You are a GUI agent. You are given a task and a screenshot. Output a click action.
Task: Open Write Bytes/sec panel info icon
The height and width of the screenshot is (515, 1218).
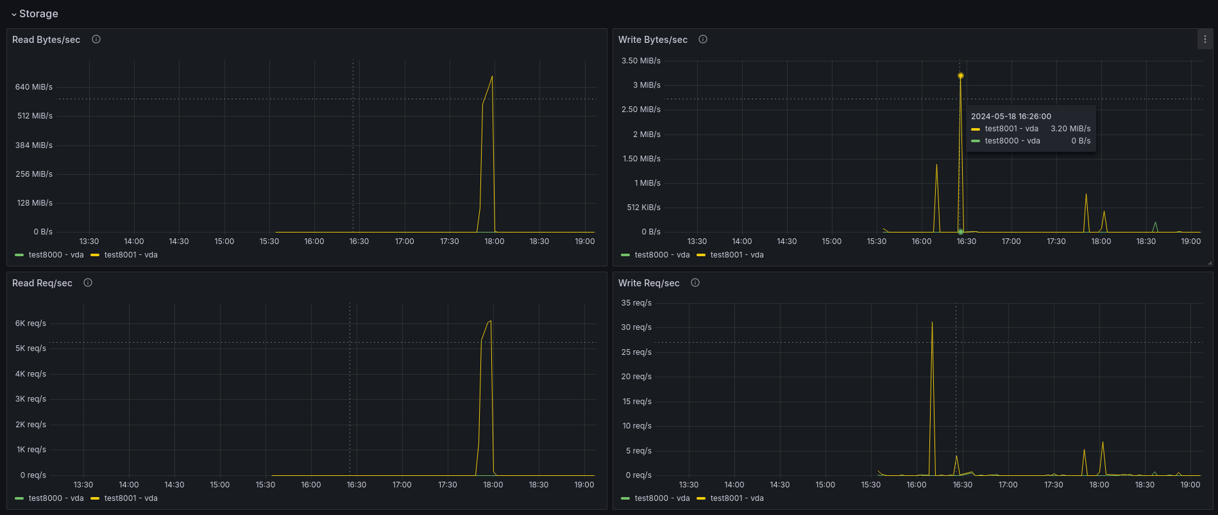703,39
